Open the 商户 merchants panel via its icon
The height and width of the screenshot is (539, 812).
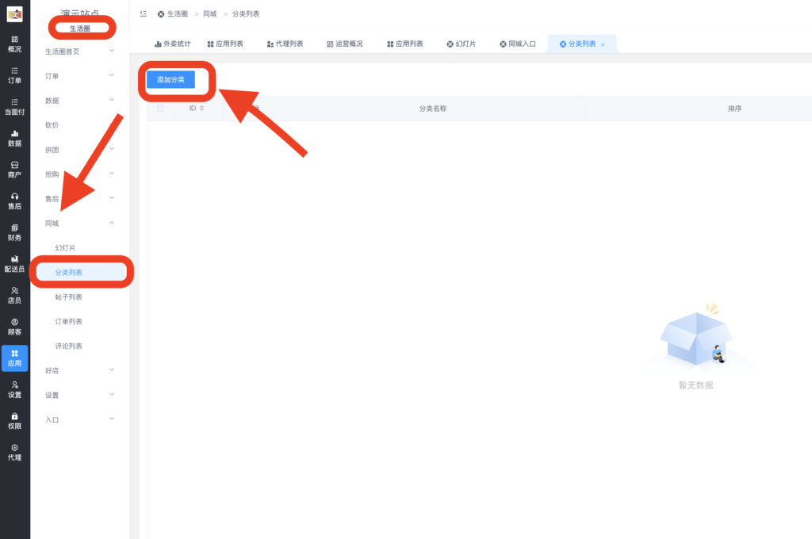(x=14, y=170)
